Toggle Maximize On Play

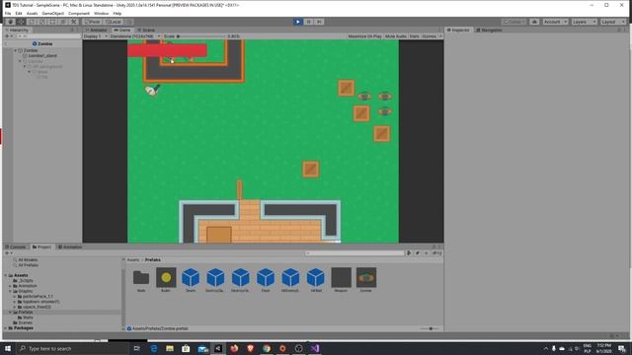tap(364, 36)
